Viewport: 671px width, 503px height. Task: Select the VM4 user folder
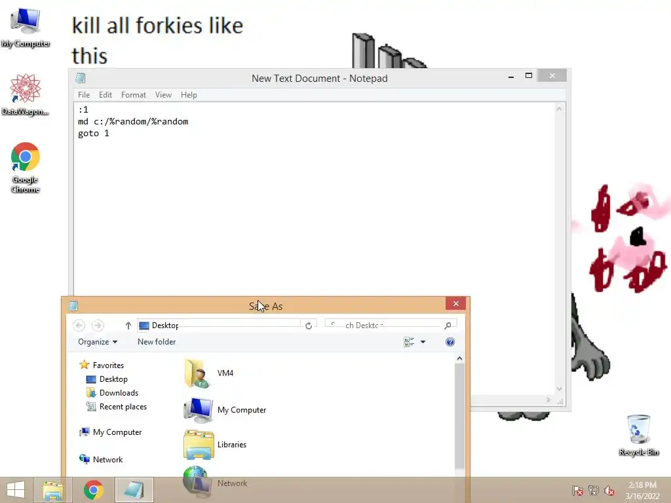[209, 373]
